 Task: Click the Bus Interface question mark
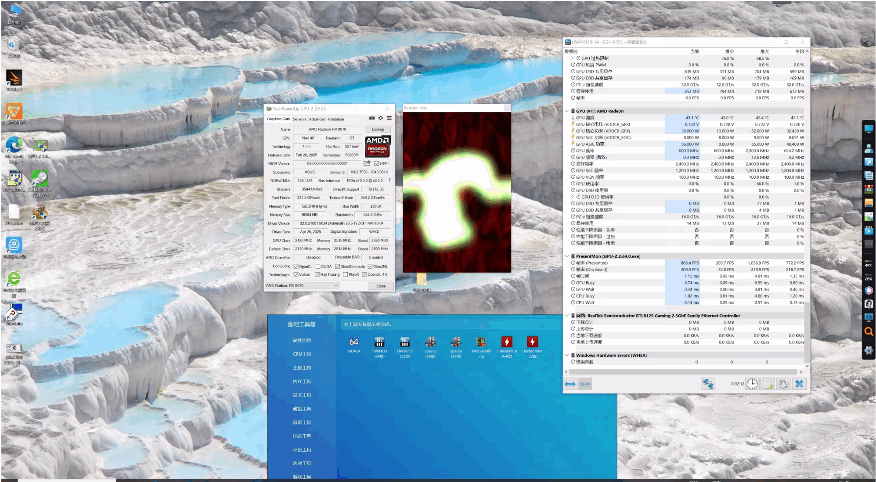click(389, 180)
